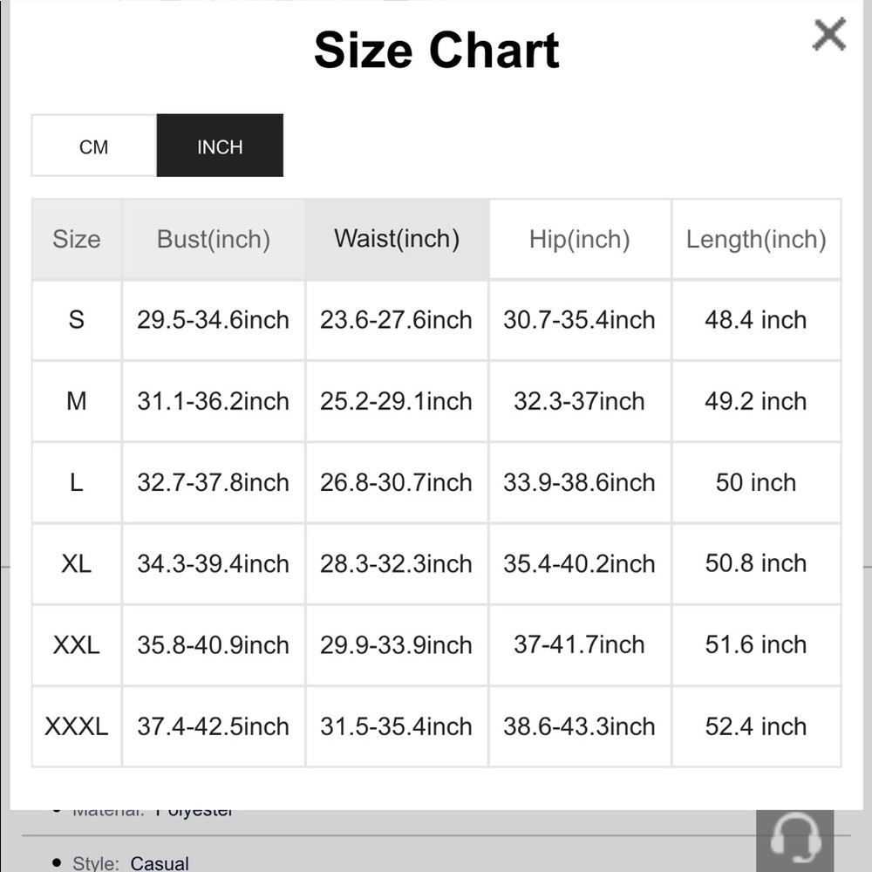Select the INCH unit toggle
The width and height of the screenshot is (872, 872).
pos(220,146)
